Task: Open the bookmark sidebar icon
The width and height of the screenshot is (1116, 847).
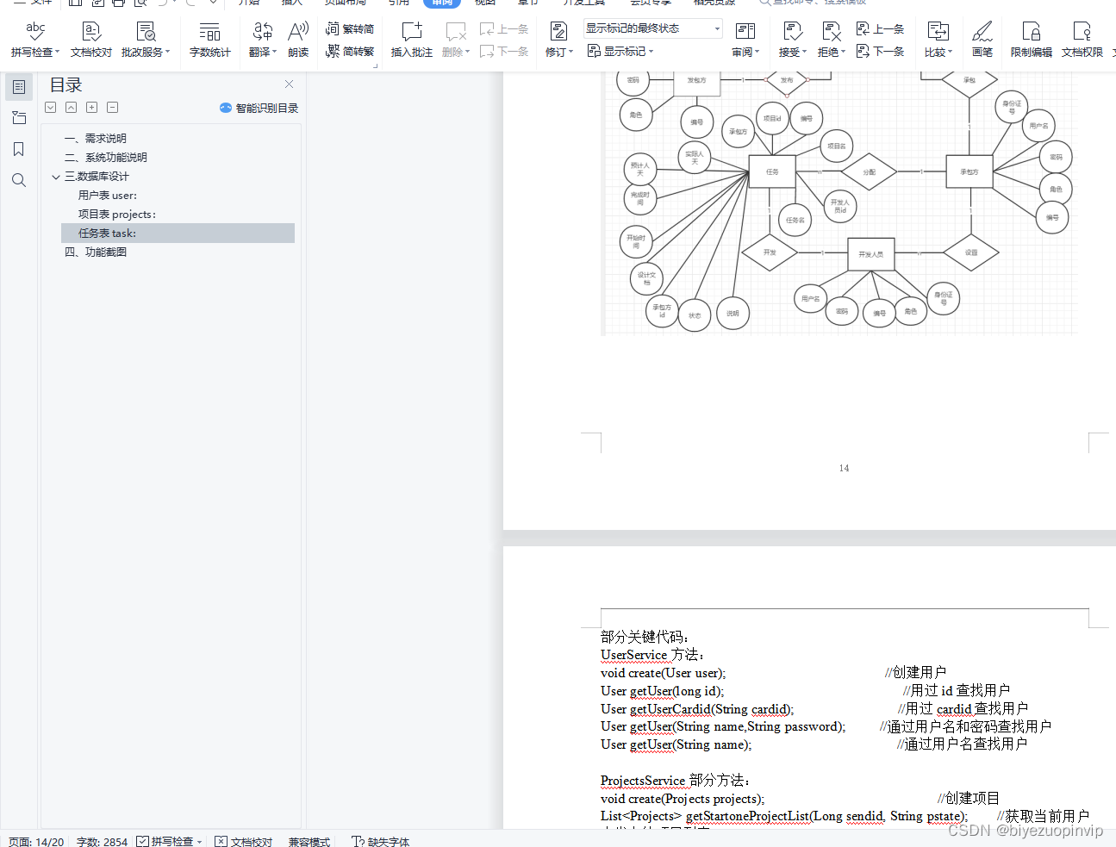Action: point(19,149)
